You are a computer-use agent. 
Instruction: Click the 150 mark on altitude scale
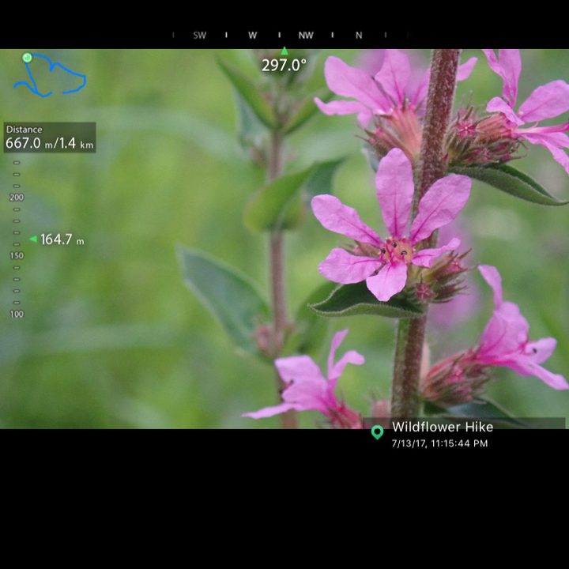pyautogui.click(x=17, y=255)
